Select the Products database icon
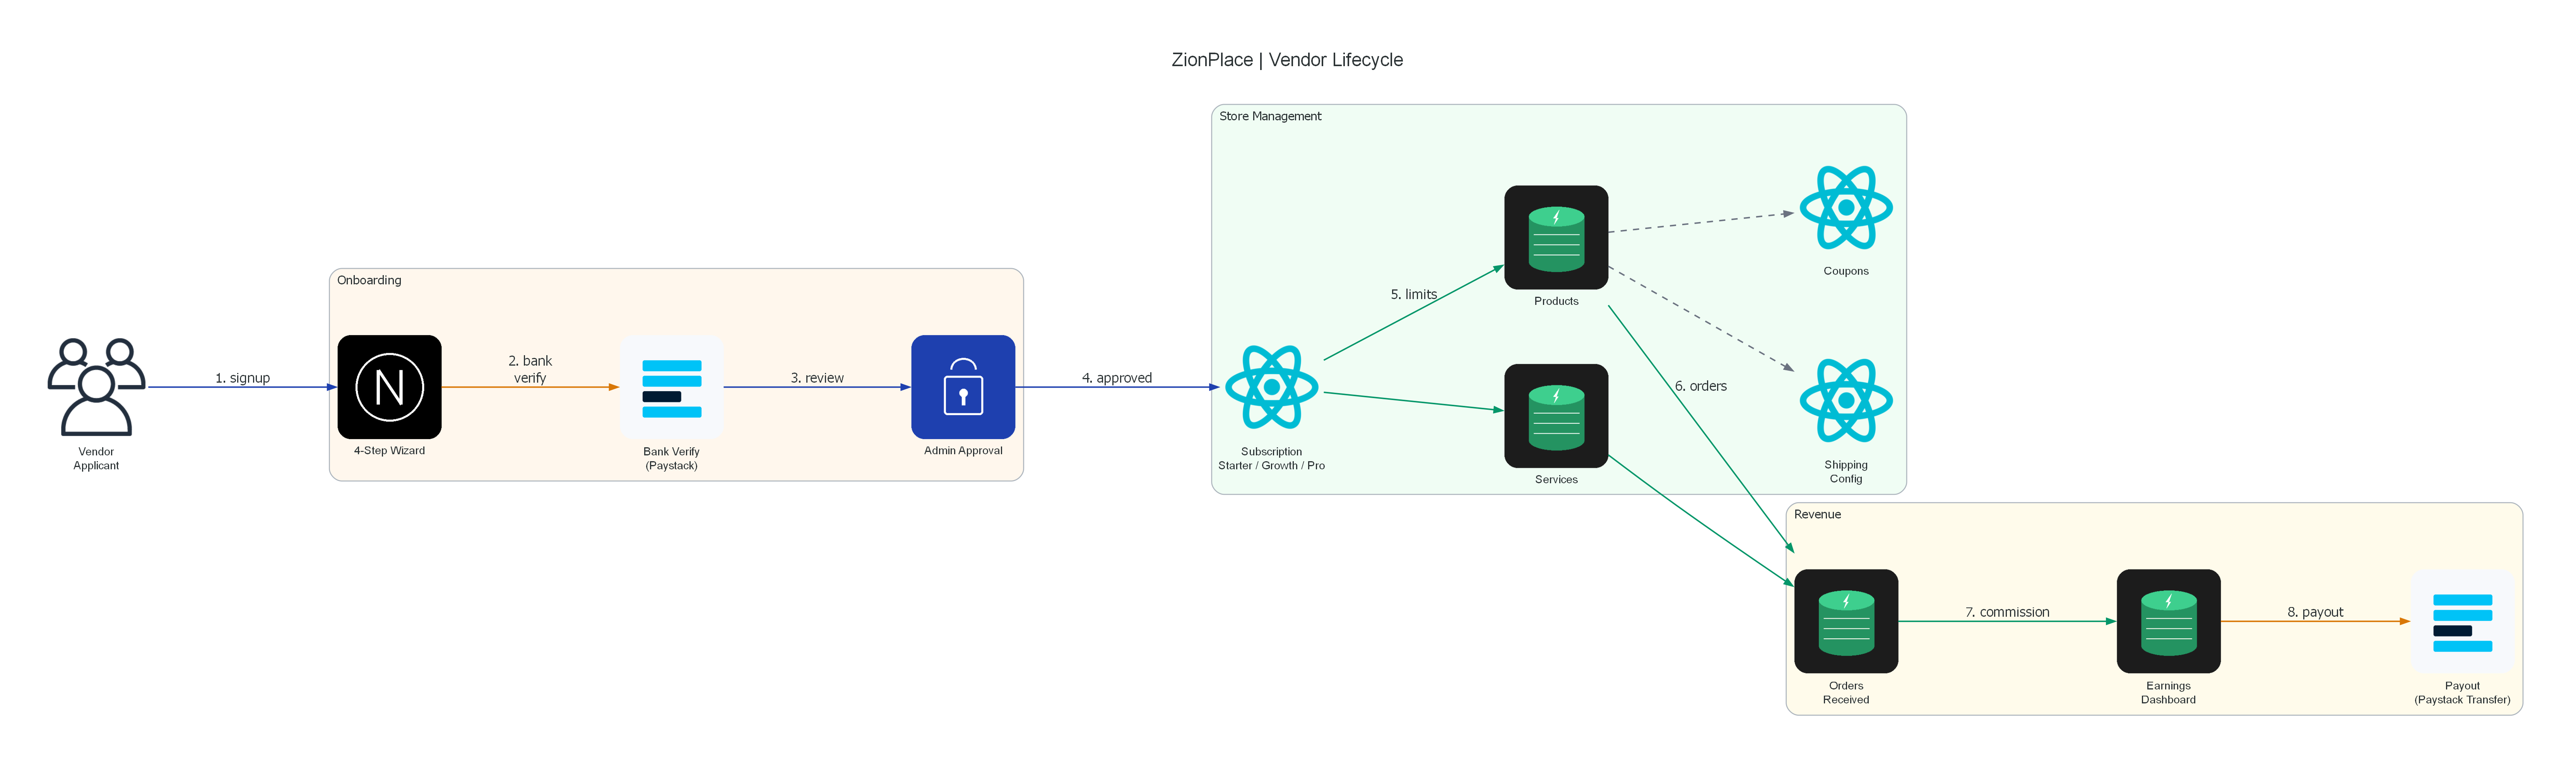 [1556, 237]
